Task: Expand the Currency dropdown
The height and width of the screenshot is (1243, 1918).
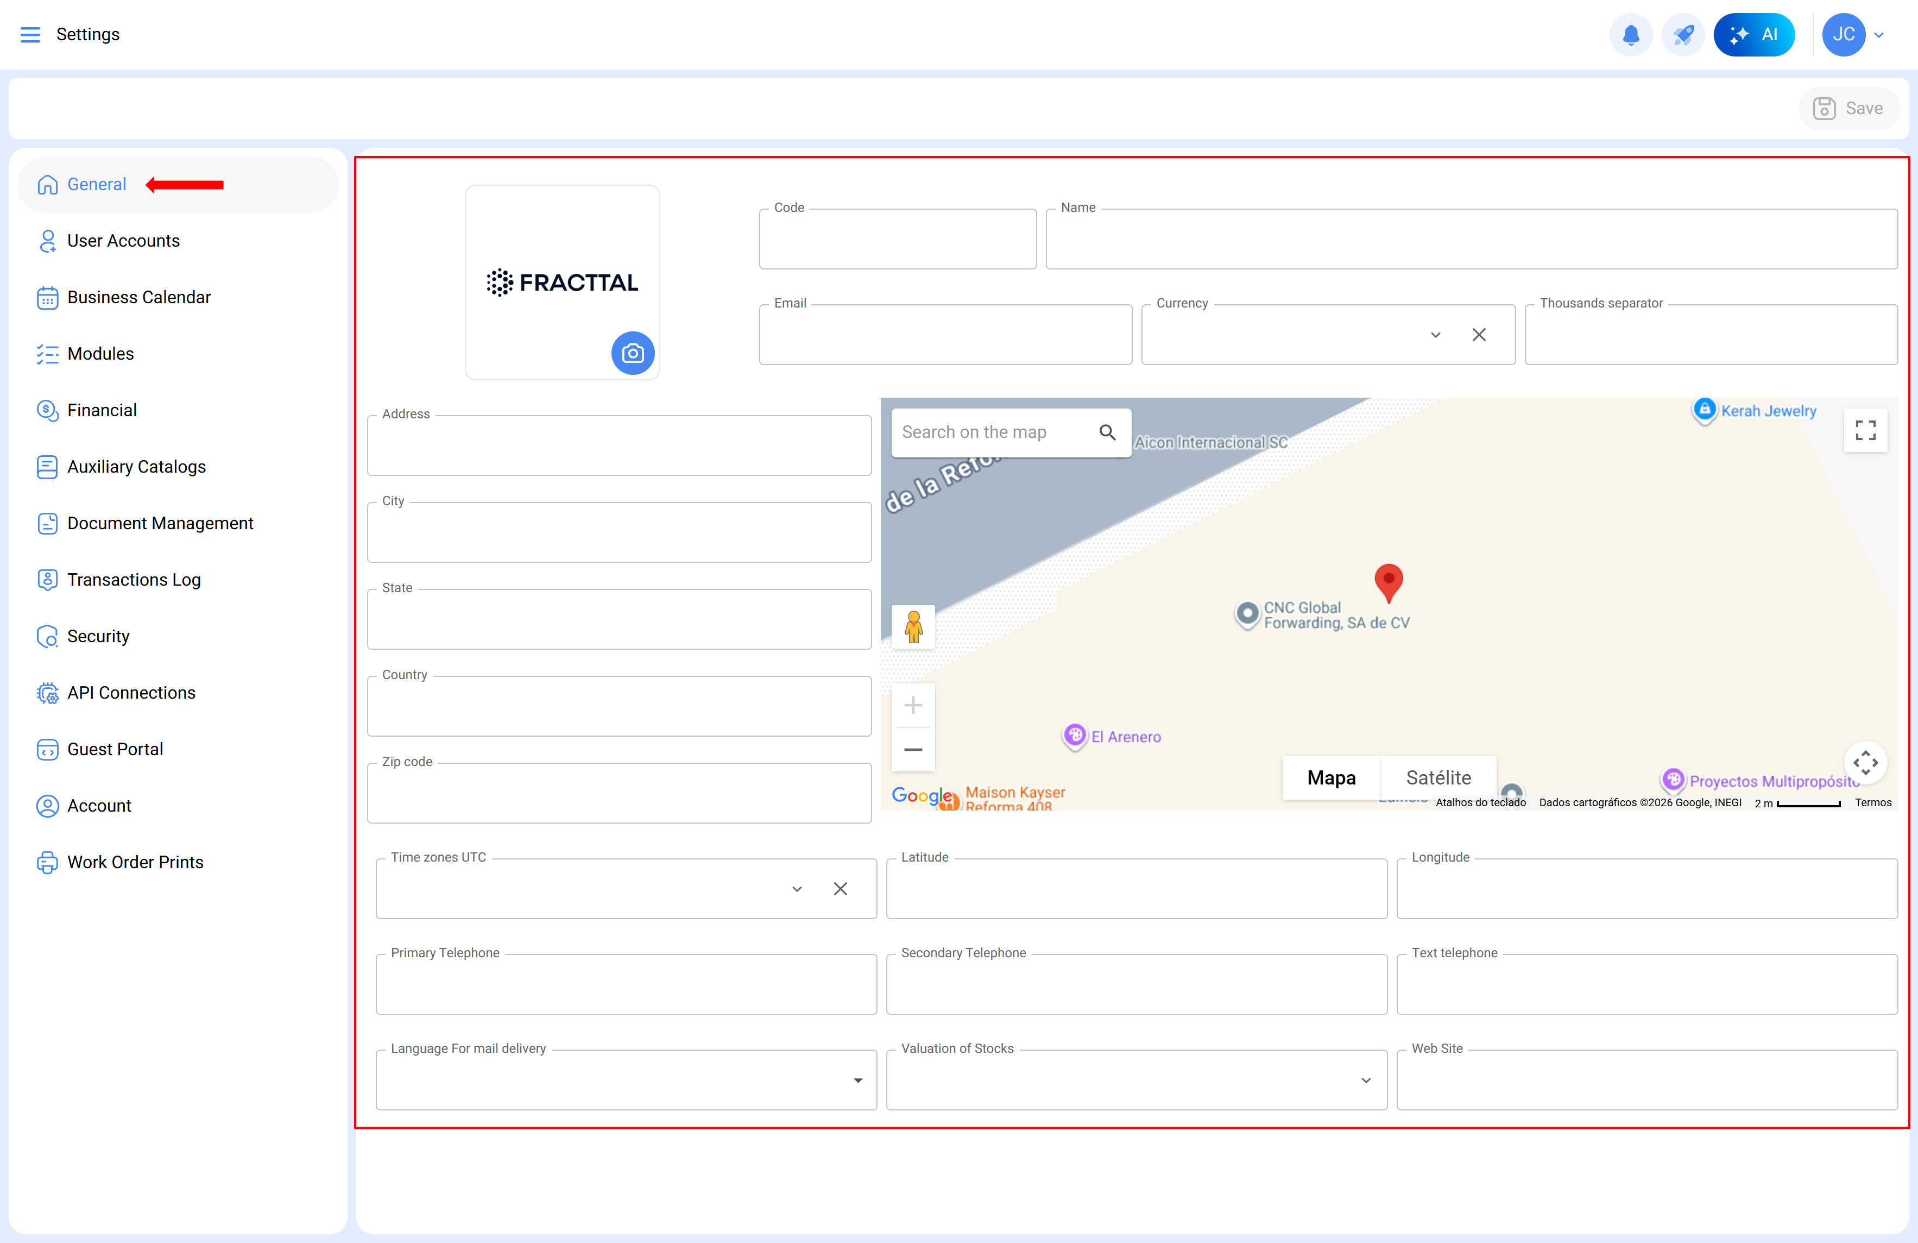Action: (x=1435, y=335)
